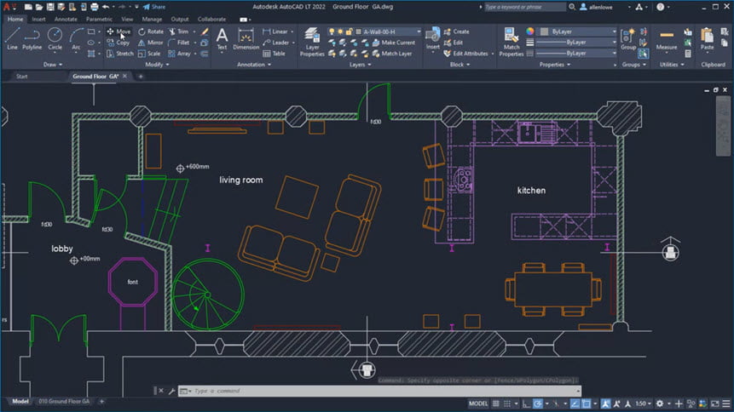Insert a Table from Annotation panel

275,54
